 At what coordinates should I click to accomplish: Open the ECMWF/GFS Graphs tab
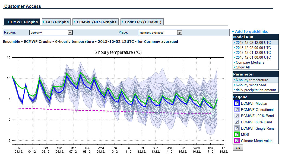pyautogui.click(x=96, y=22)
